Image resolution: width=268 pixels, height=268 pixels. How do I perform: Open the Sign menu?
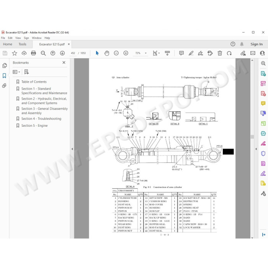point(26,38)
